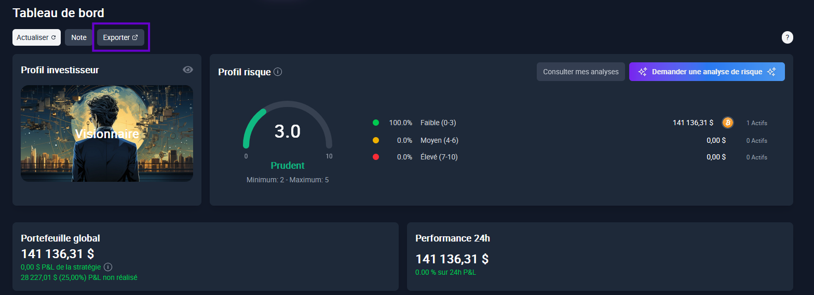Click right sparkle icon on risk analysis button
Viewport: 814px width, 295px height.
pyautogui.click(x=771, y=72)
